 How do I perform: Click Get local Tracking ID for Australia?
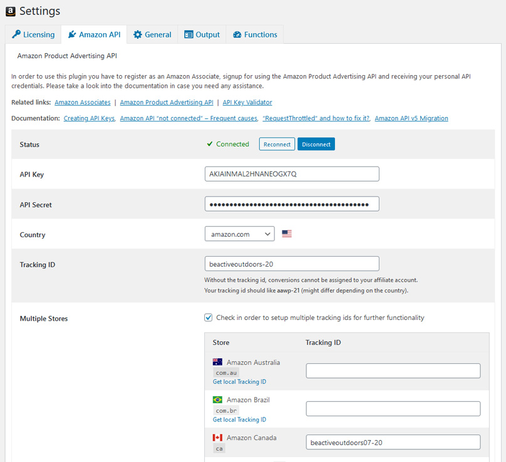pos(239,382)
